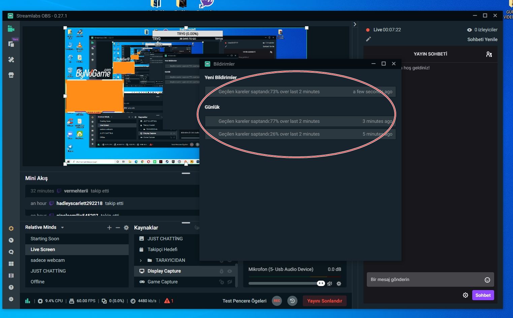This screenshot has height=318, width=513.
Task: Open performance stats bar-chart icon in status bar
Action: (x=28, y=301)
